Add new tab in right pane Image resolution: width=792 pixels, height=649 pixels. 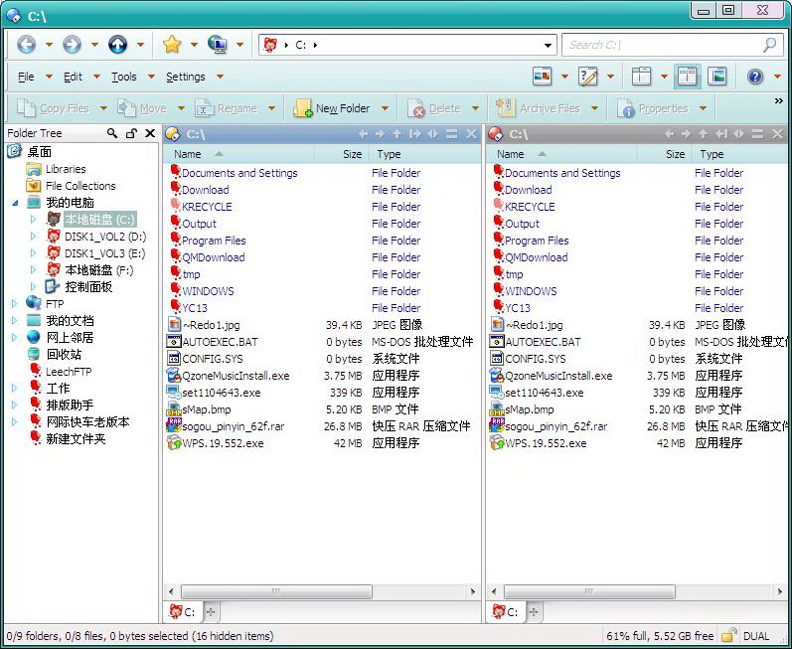(534, 612)
